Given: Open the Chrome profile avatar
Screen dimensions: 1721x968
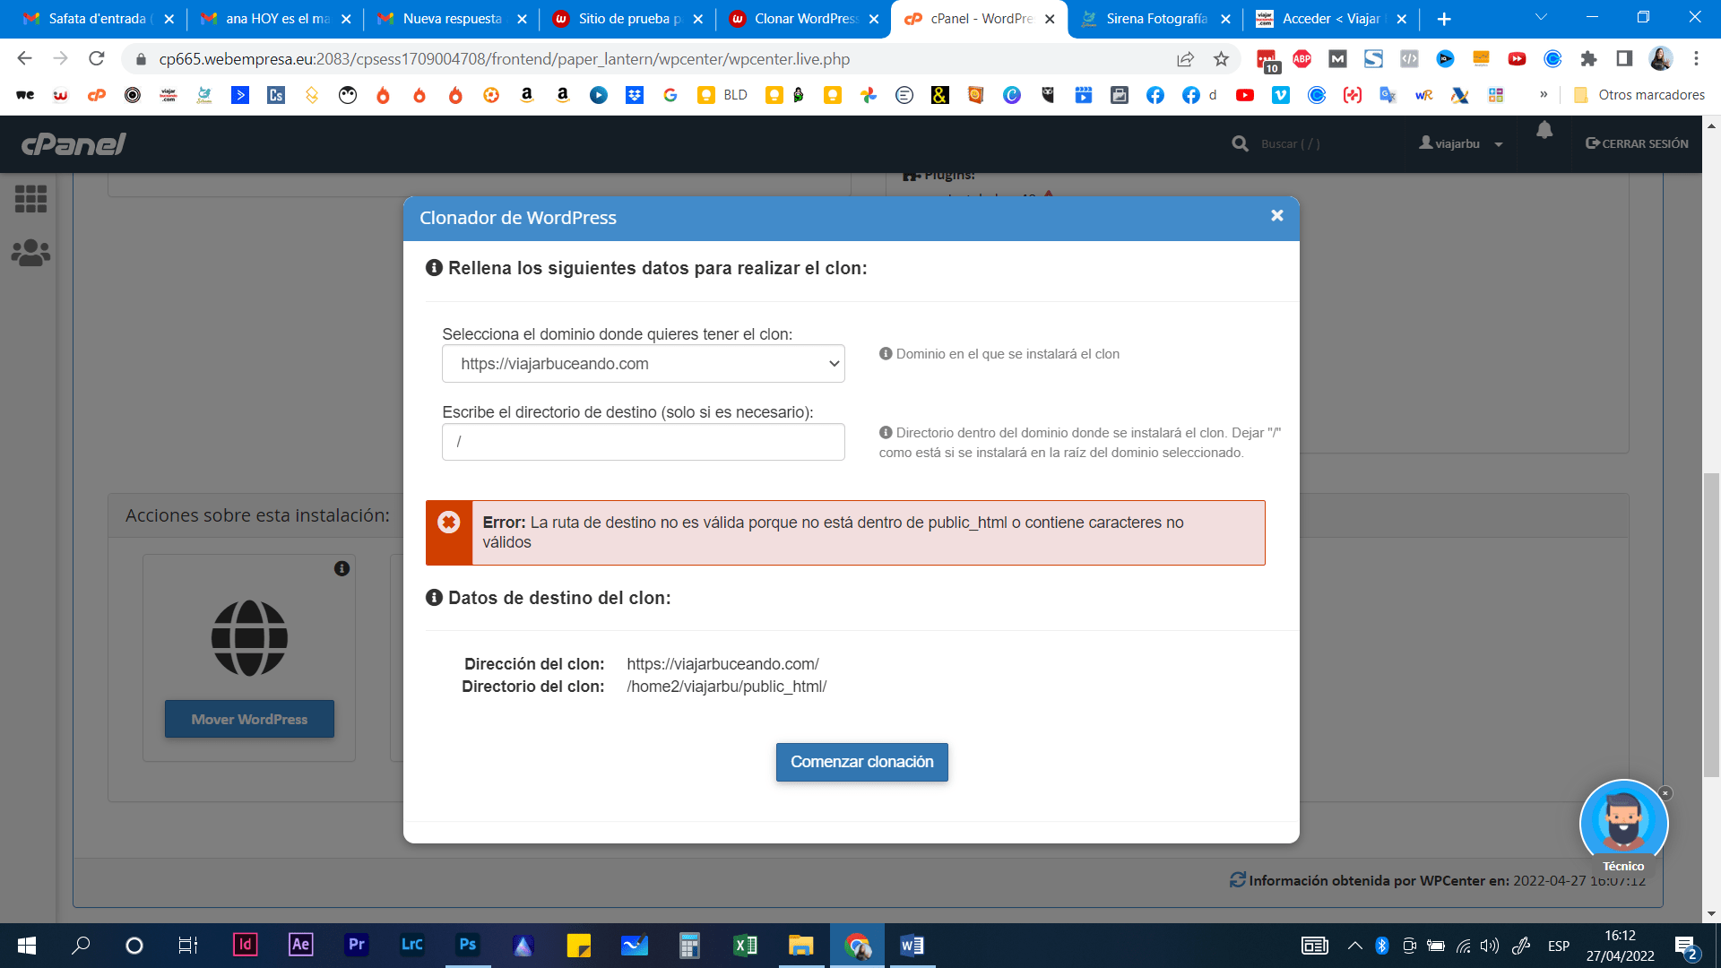Looking at the screenshot, I should pyautogui.click(x=1660, y=59).
